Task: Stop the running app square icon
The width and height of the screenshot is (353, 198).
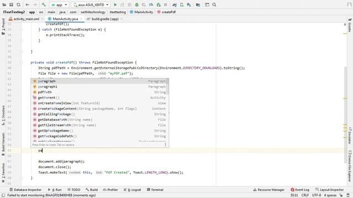Action: (165, 5)
